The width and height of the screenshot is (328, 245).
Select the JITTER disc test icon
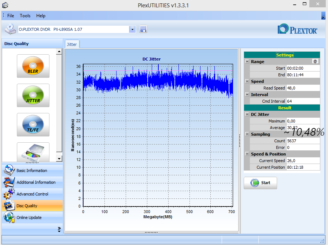tap(33, 95)
